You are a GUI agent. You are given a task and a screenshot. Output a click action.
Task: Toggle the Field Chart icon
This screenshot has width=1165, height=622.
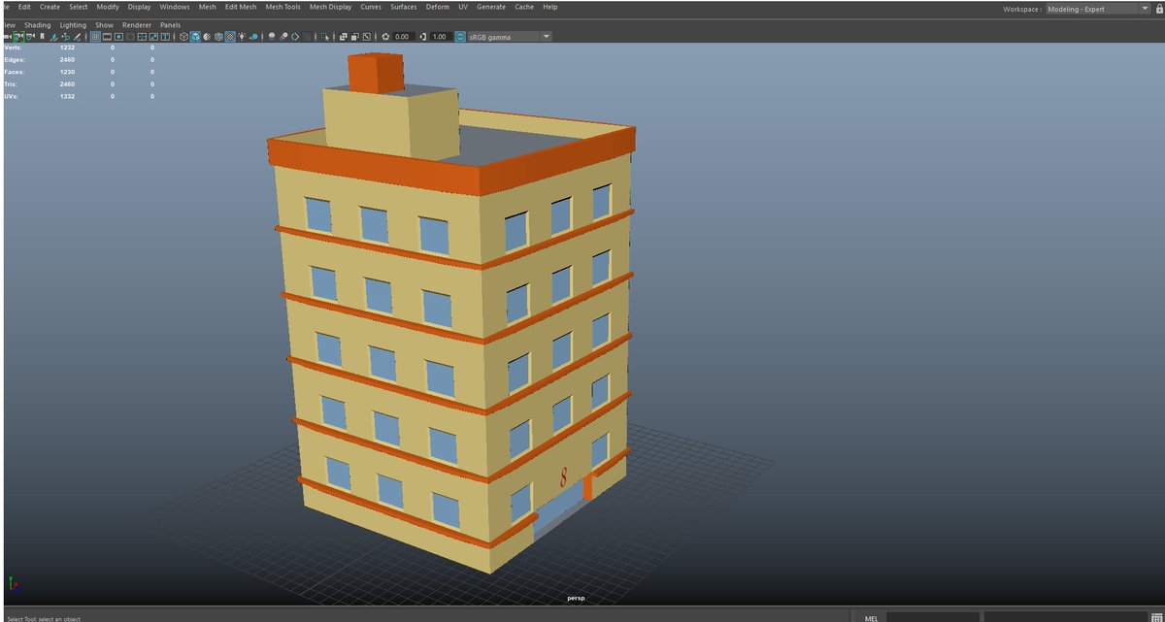(142, 37)
